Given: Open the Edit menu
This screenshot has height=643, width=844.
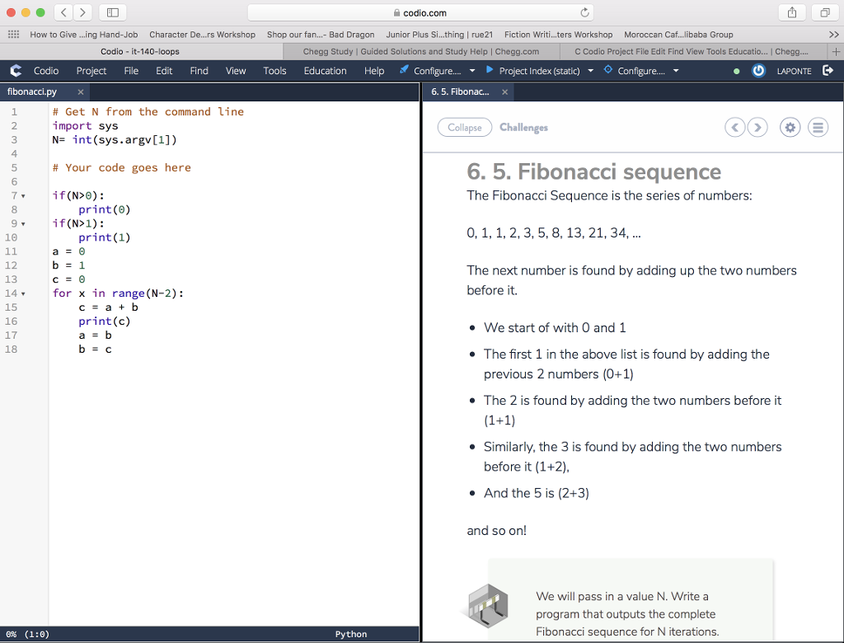Looking at the screenshot, I should click(164, 71).
